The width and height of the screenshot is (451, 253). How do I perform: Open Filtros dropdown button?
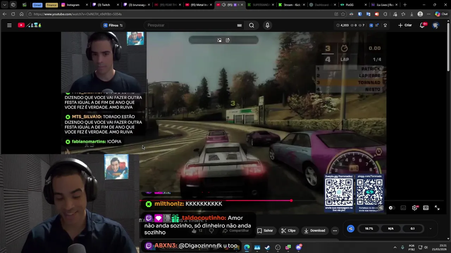pos(113,25)
